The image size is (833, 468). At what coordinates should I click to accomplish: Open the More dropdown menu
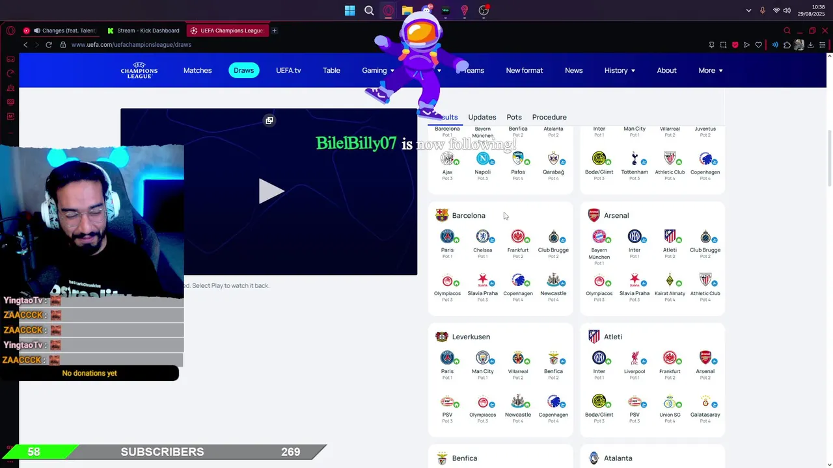click(x=711, y=70)
